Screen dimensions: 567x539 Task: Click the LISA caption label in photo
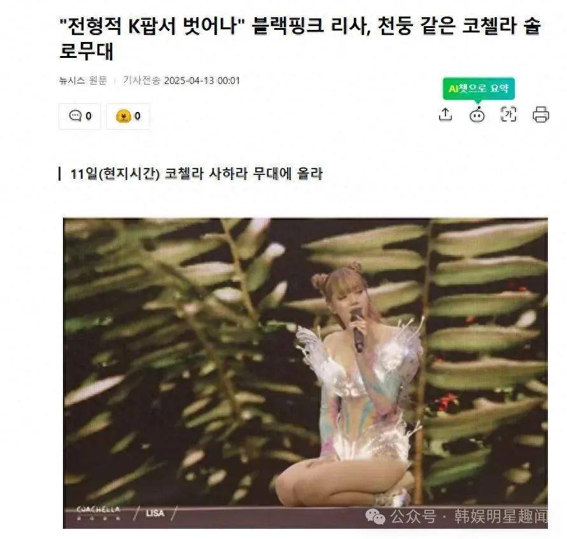(155, 513)
